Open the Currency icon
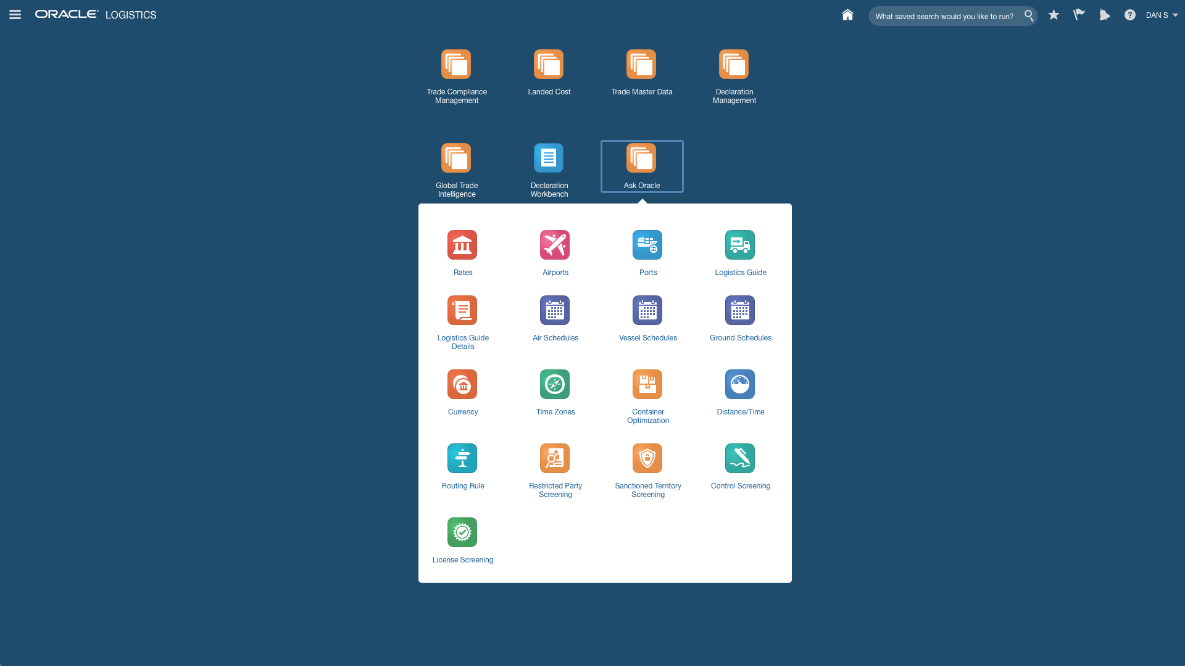 [462, 384]
